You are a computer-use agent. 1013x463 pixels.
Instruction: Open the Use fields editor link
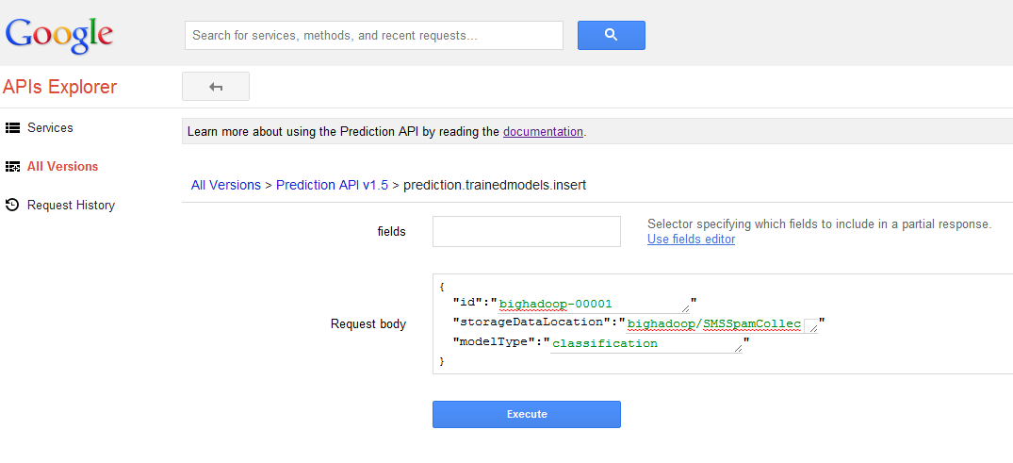(x=691, y=240)
